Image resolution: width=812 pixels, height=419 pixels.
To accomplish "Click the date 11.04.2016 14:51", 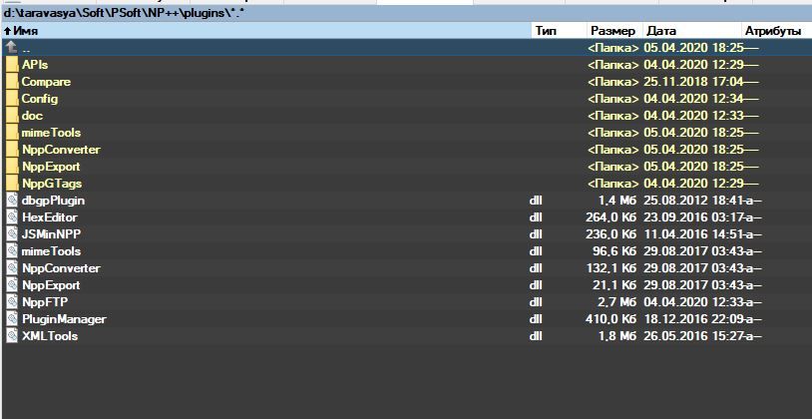I will 693,234.
